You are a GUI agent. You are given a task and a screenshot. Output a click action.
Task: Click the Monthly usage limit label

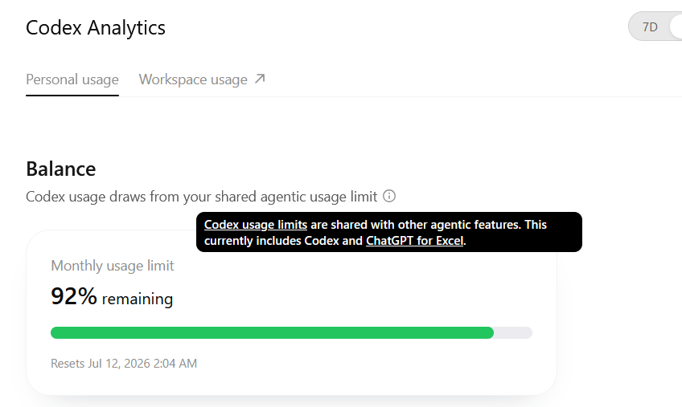[x=113, y=266]
